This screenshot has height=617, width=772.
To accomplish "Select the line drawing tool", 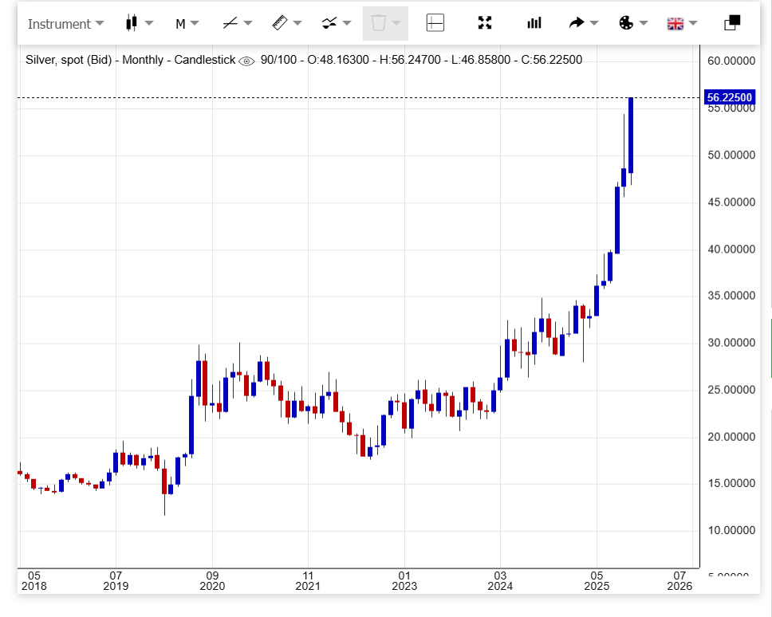I will click(230, 23).
